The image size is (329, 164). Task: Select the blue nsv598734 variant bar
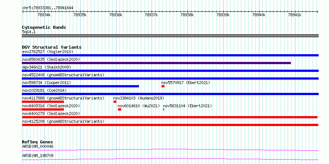point(80,86)
